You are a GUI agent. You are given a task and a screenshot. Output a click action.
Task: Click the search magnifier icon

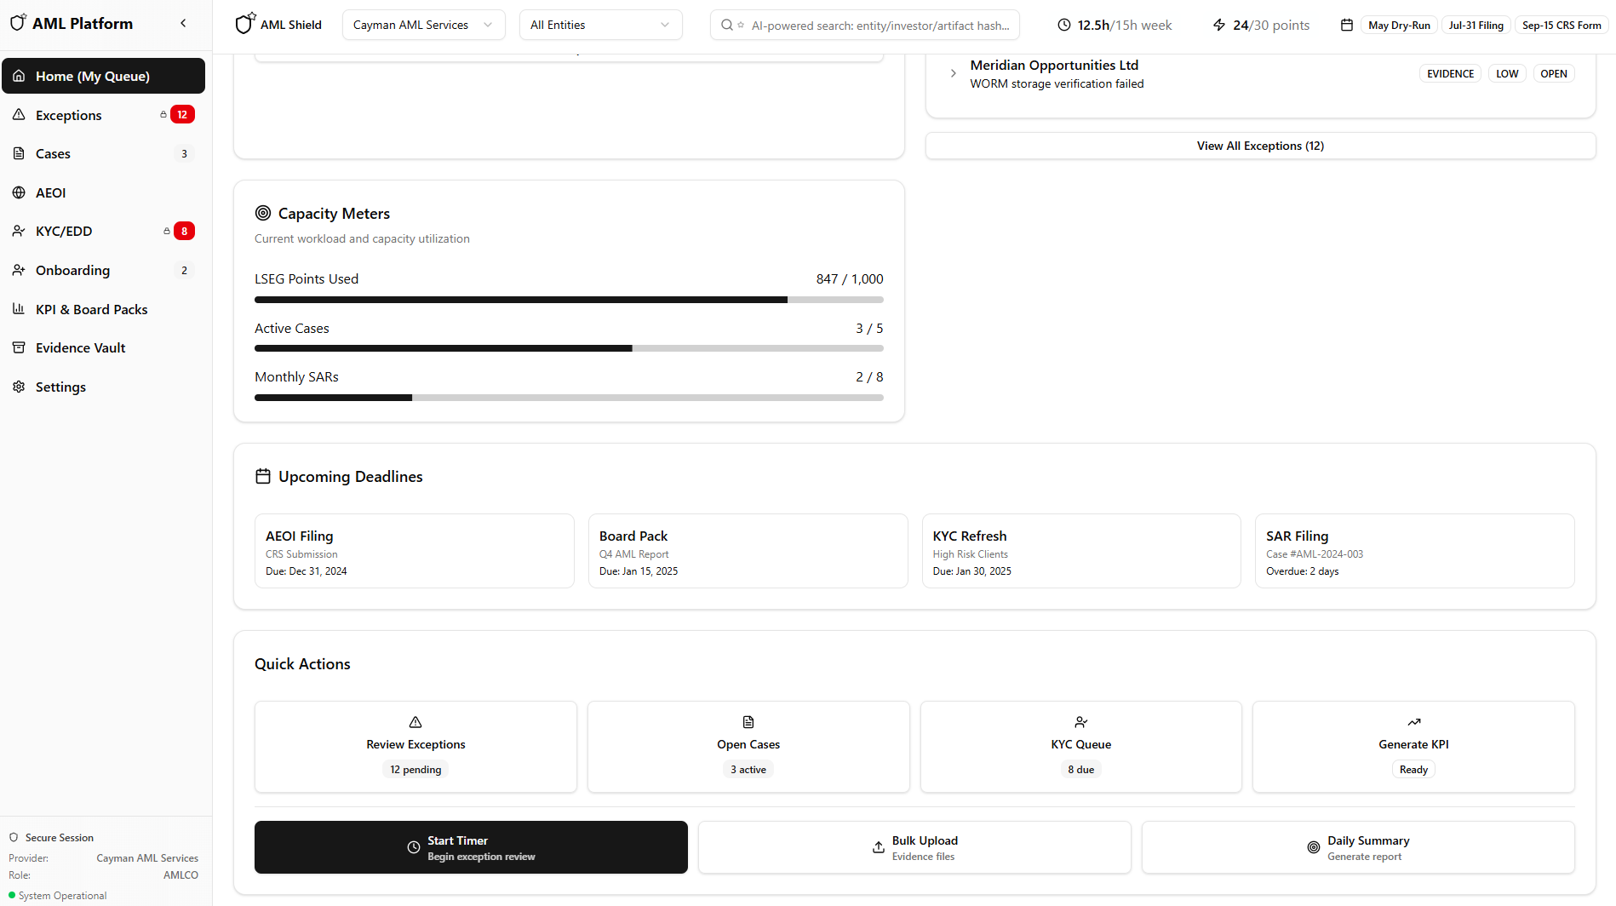pyautogui.click(x=726, y=25)
